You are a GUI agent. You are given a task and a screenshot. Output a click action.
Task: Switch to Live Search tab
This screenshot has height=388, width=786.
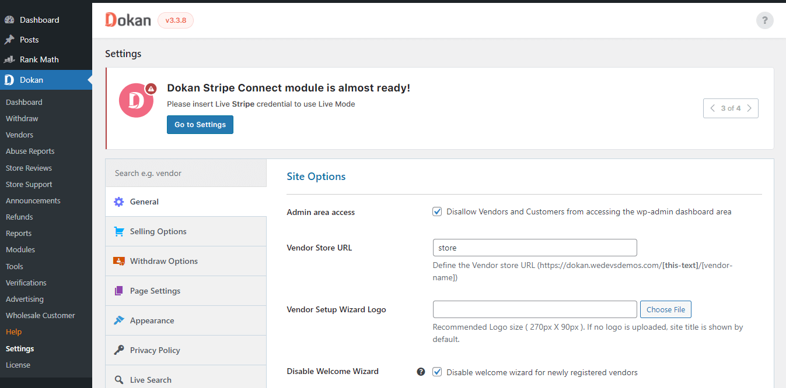[x=186, y=377]
